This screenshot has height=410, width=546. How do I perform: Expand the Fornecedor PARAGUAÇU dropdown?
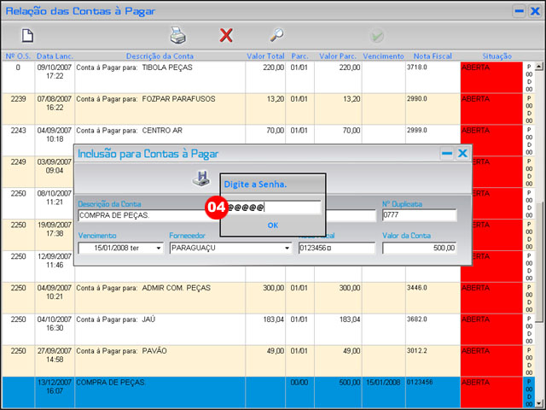286,249
